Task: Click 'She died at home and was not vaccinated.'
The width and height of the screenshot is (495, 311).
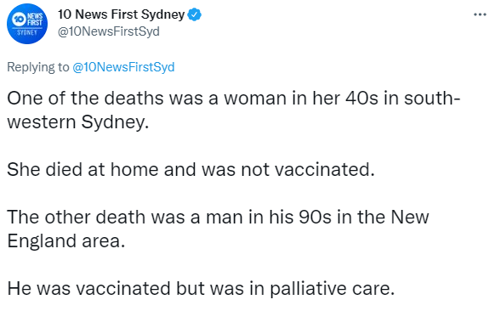Action: (191, 169)
